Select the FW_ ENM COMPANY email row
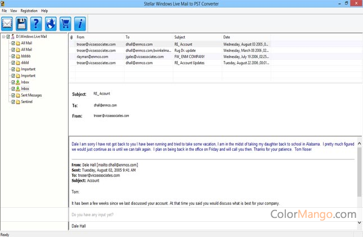Image resolution: width=363 pixels, height=237 pixels. 170,57
